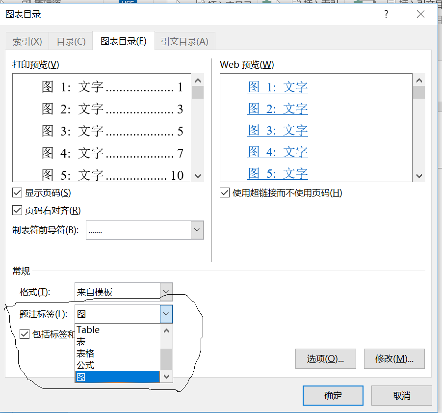
Task: Open the 引文目录(A) tab
Action: coord(184,42)
